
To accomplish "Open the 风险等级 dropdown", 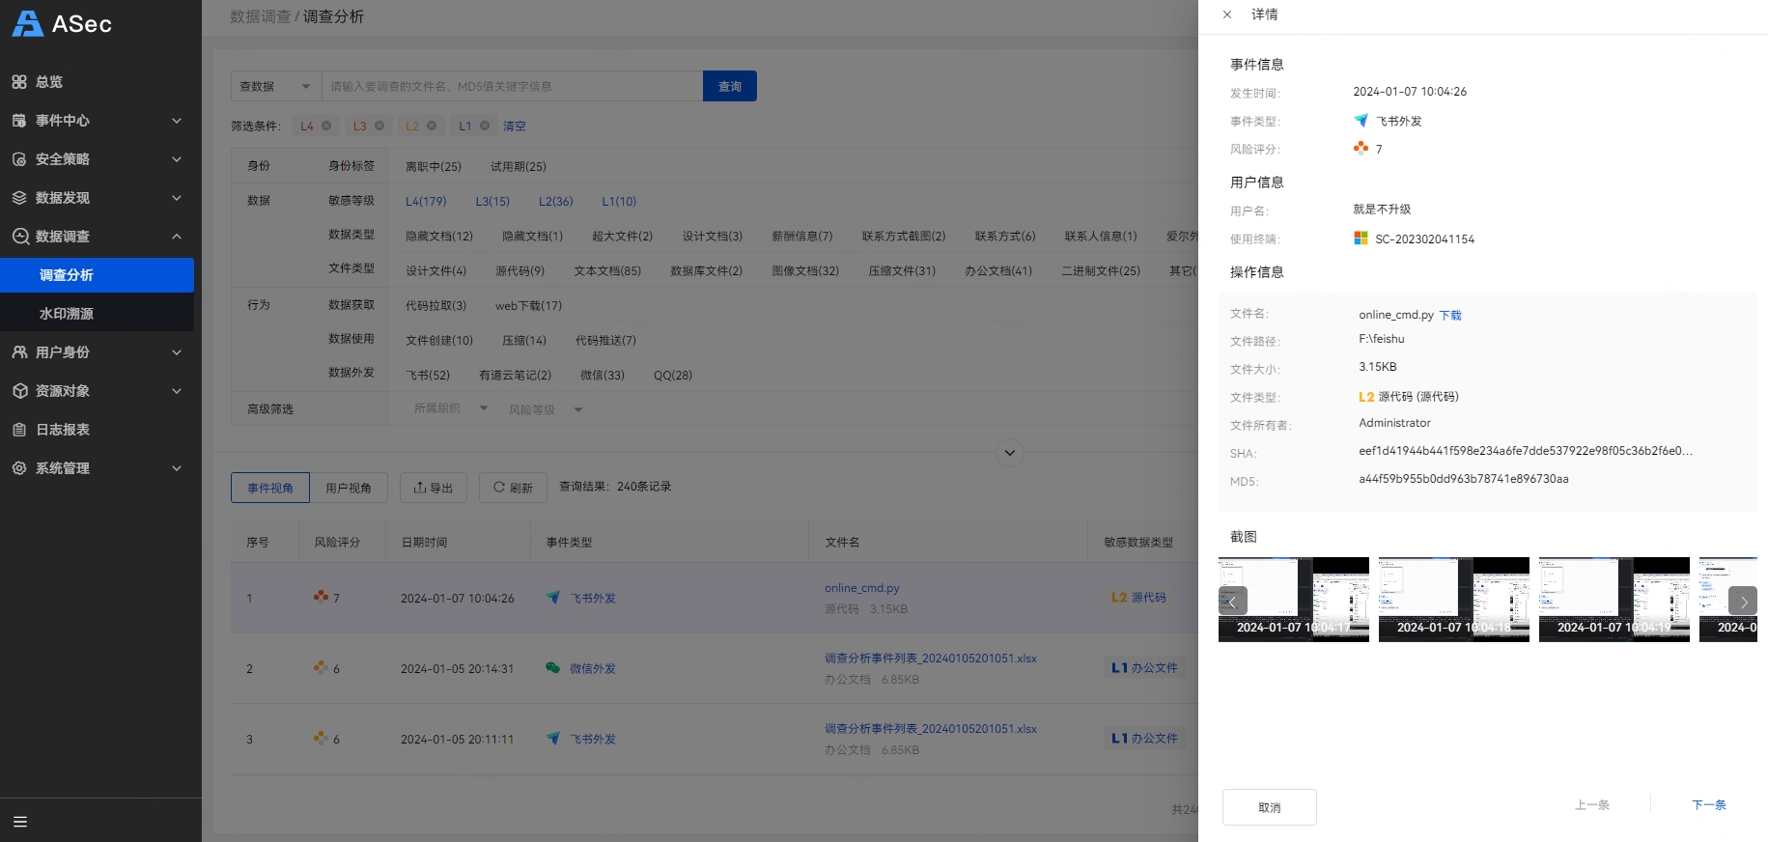I will point(546,409).
